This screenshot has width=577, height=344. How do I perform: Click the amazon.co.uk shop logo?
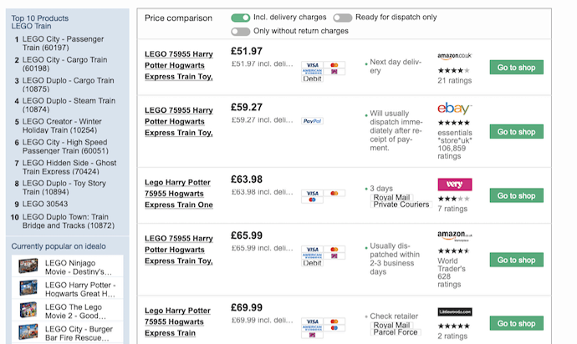pos(454,56)
